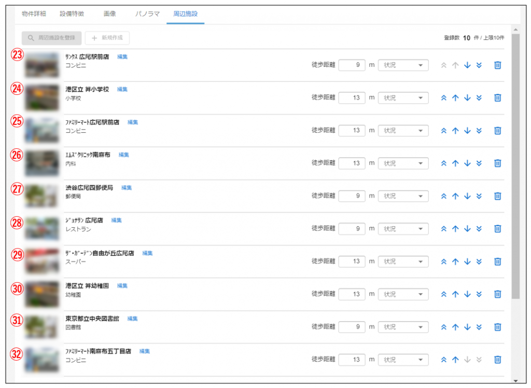Move 港区立 笄小学校 up one position
Image resolution: width=531 pixels, height=388 pixels.
tap(455, 98)
